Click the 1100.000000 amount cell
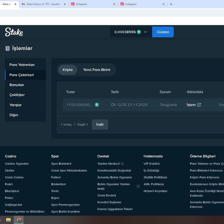Screen dimensions: 224x224 (x=79, y=105)
